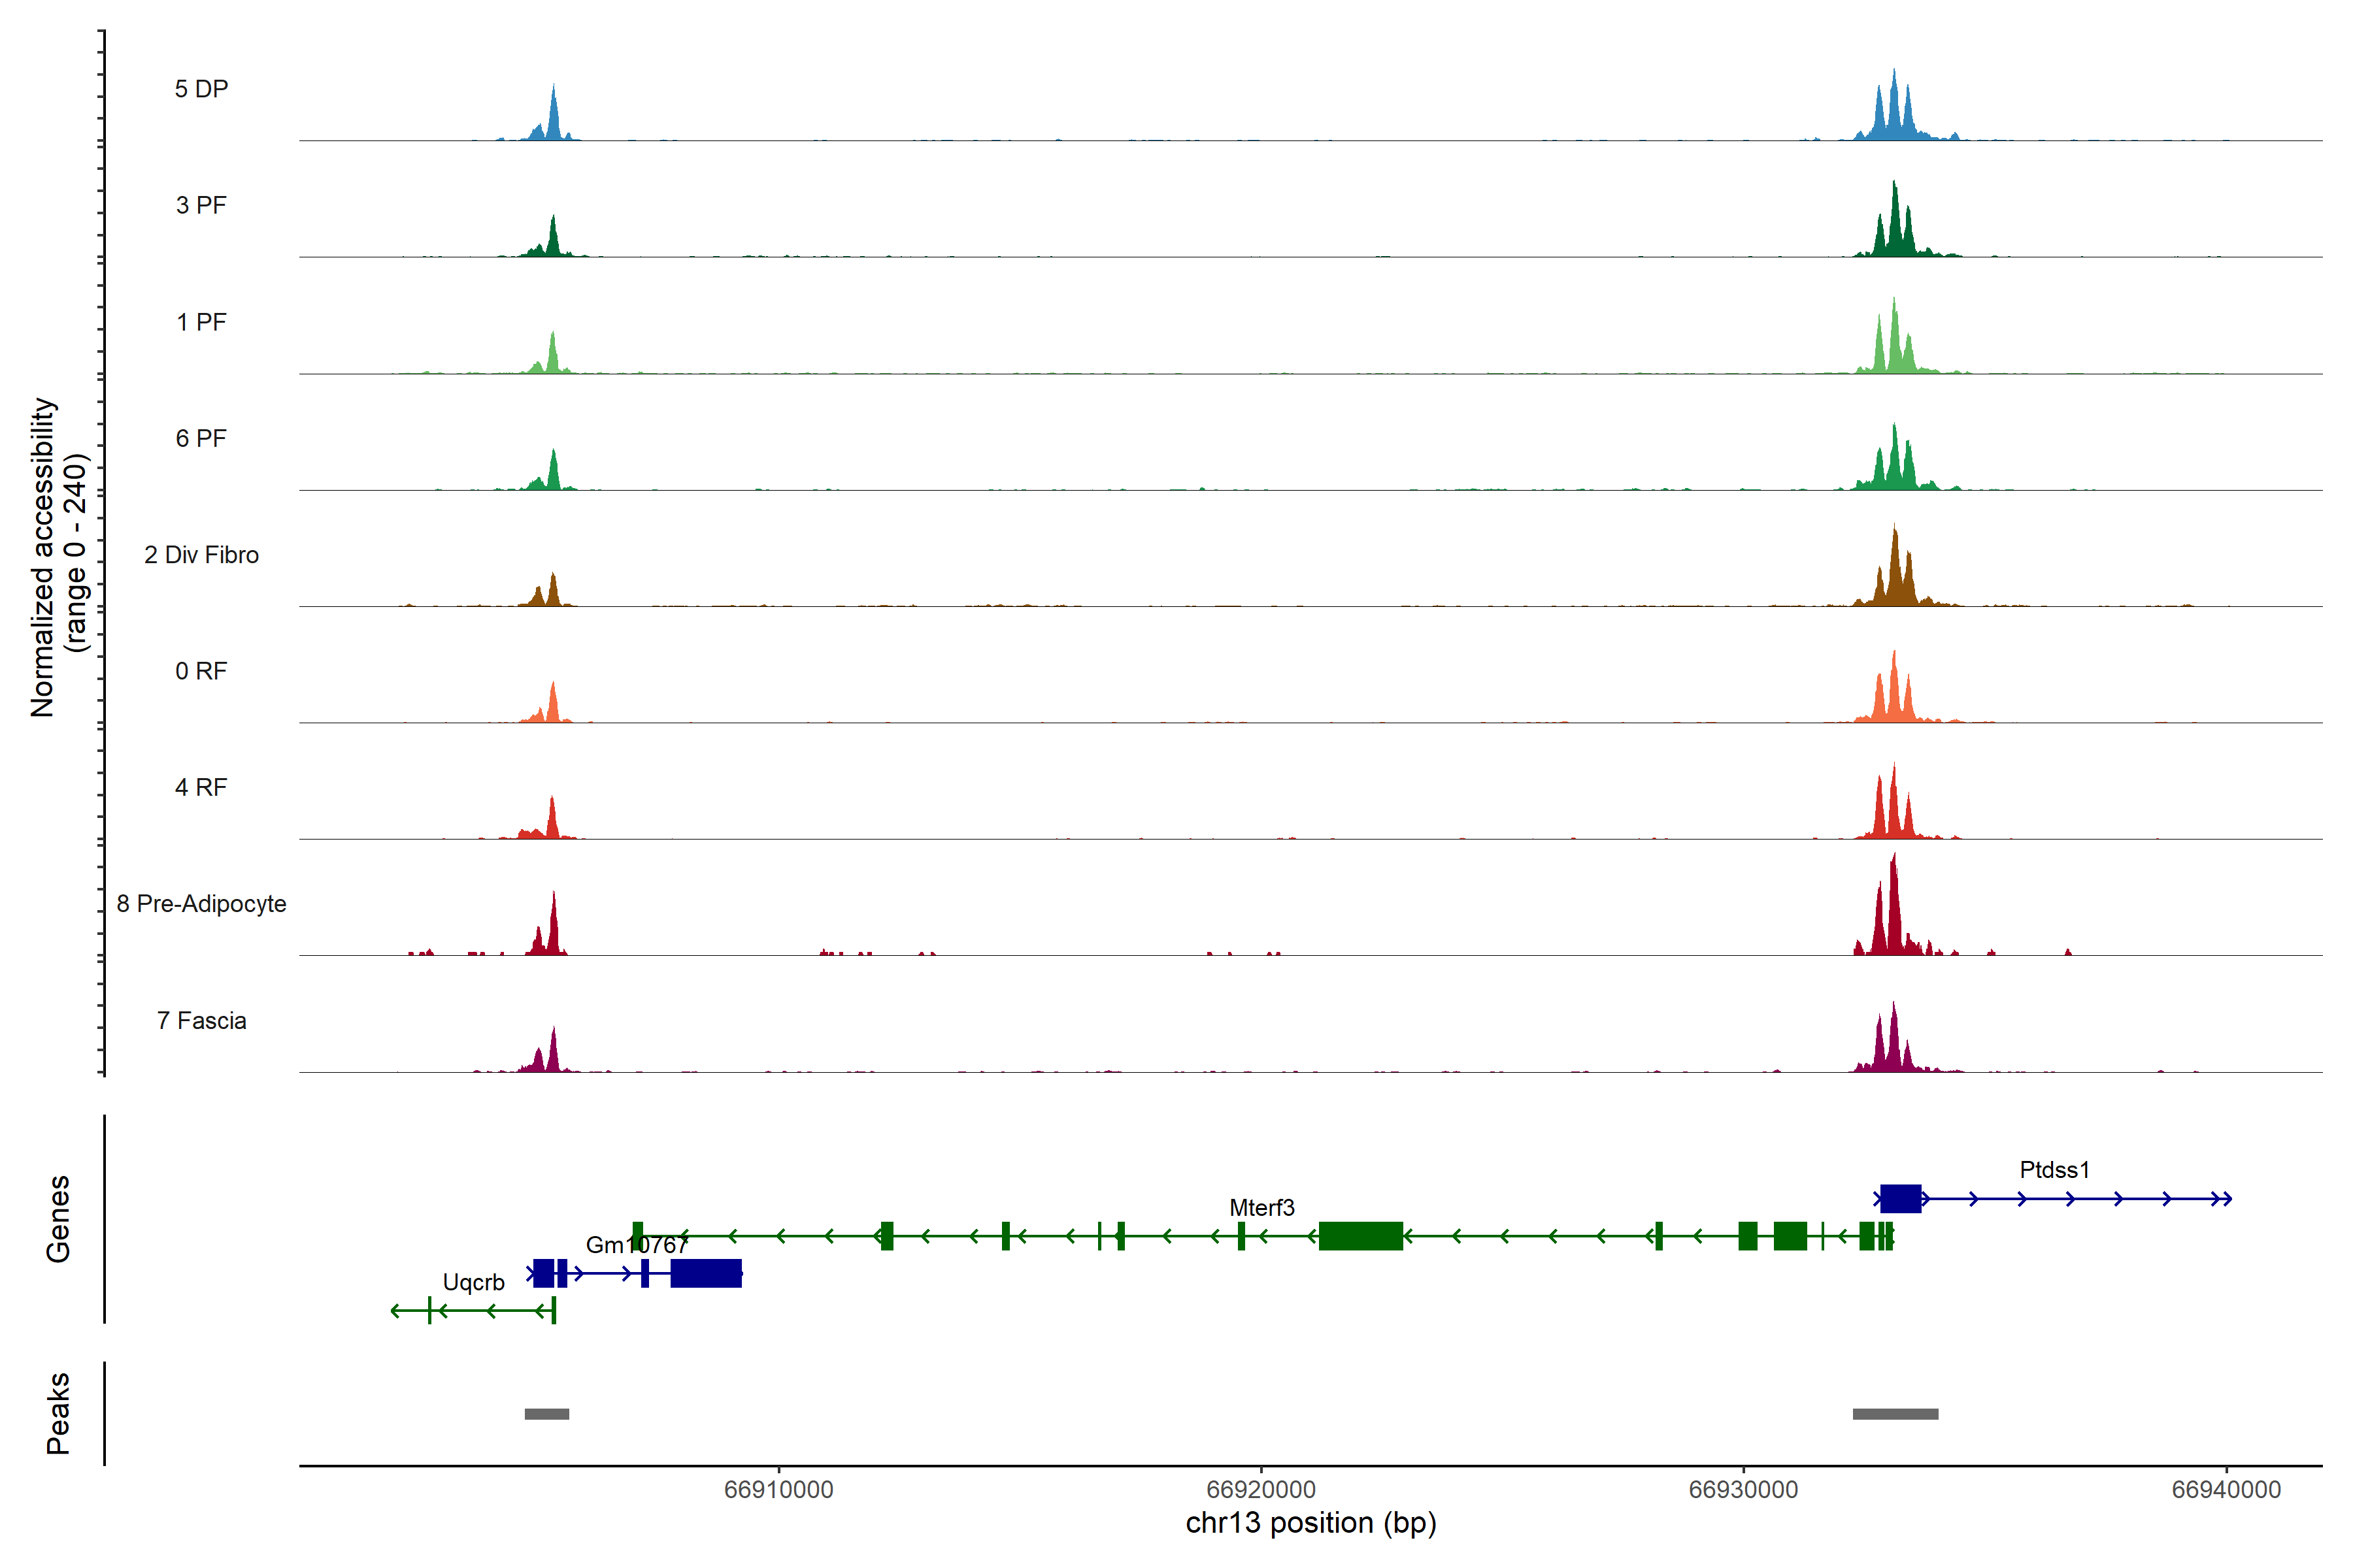The width and height of the screenshot is (2353, 1568).
Task: Click the Genes panel label
Action: 58,1219
